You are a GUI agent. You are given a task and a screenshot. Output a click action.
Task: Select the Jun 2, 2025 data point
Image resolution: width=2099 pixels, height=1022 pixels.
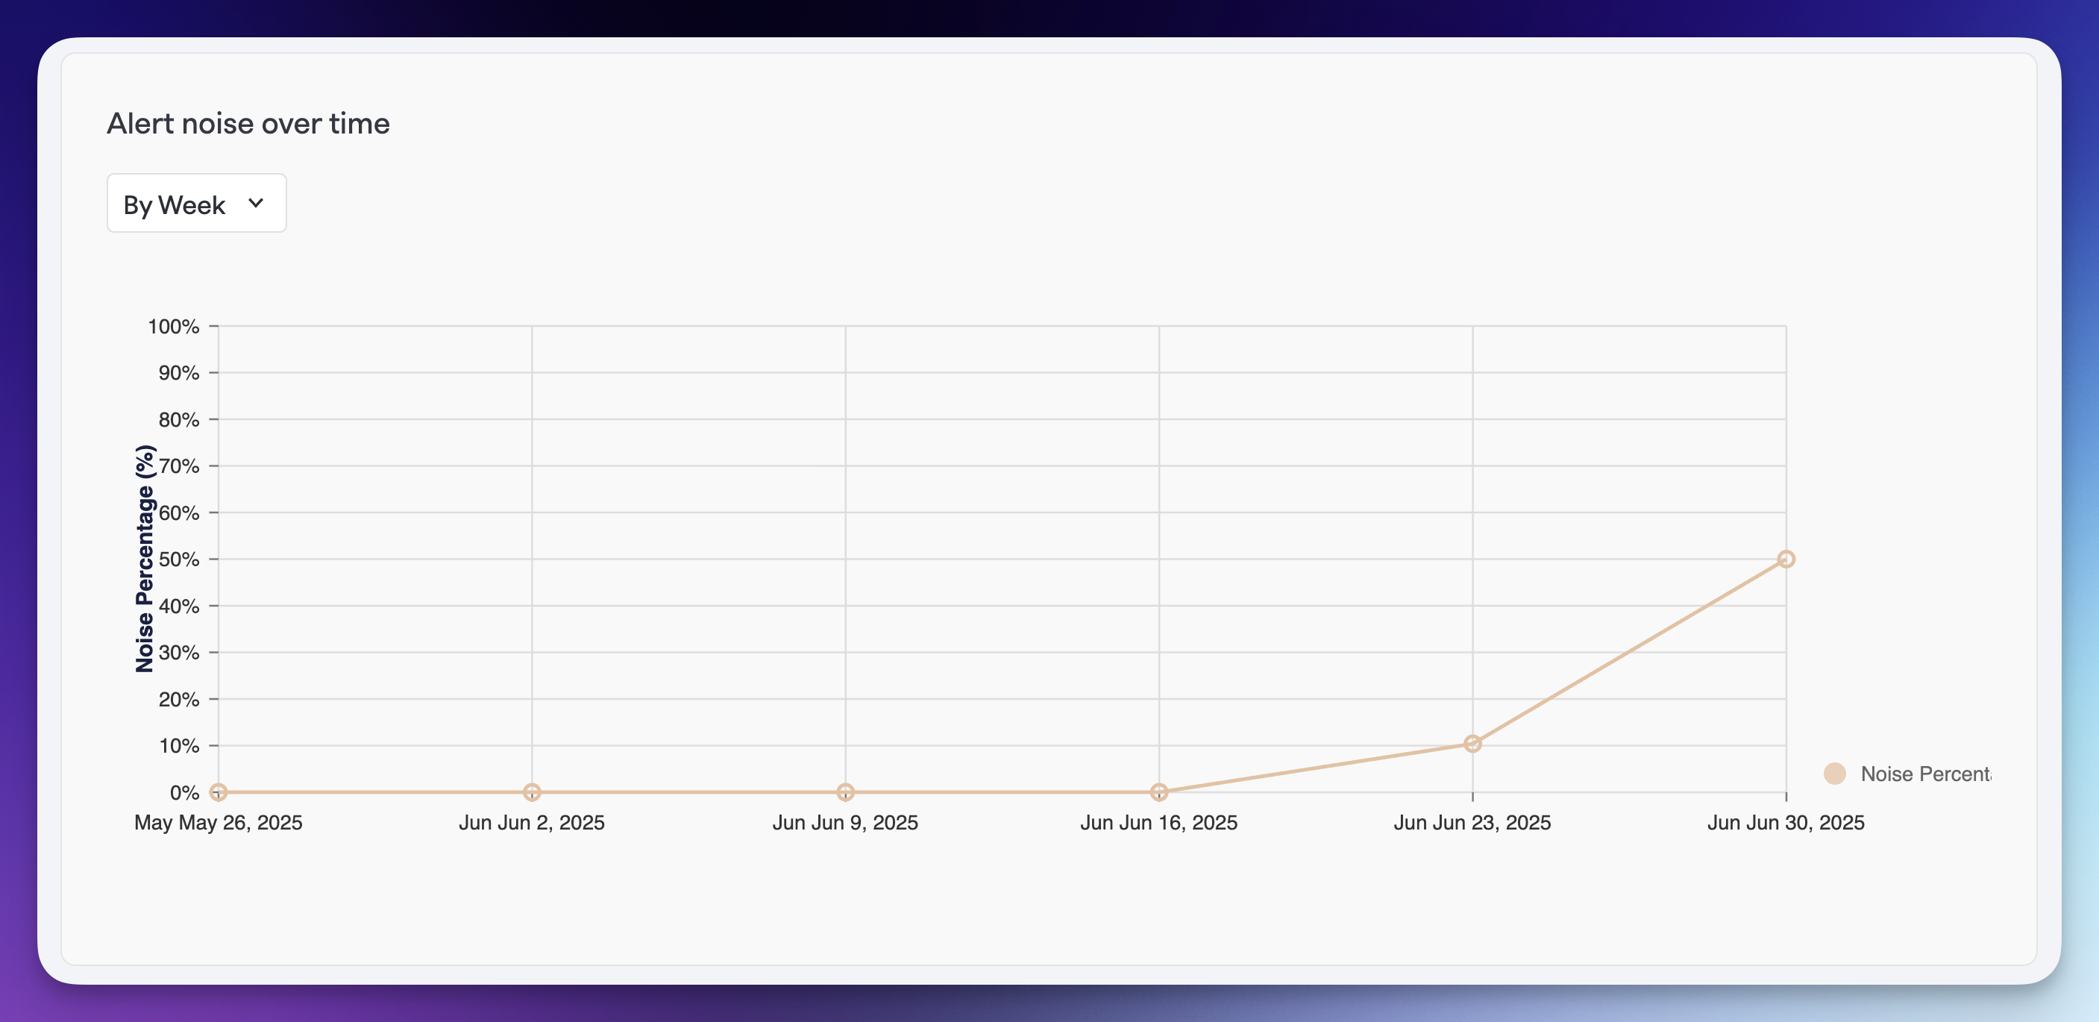(532, 792)
